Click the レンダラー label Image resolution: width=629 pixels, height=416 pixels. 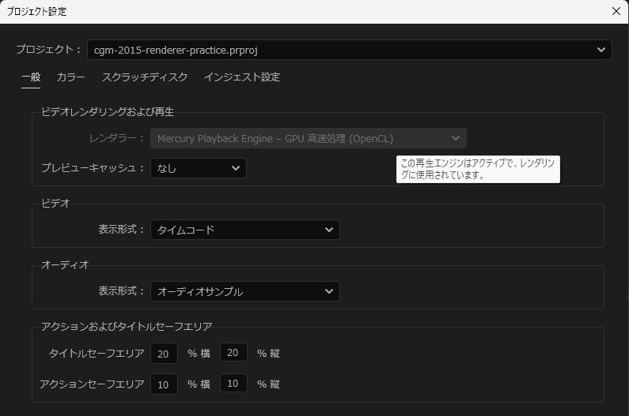click(x=116, y=138)
